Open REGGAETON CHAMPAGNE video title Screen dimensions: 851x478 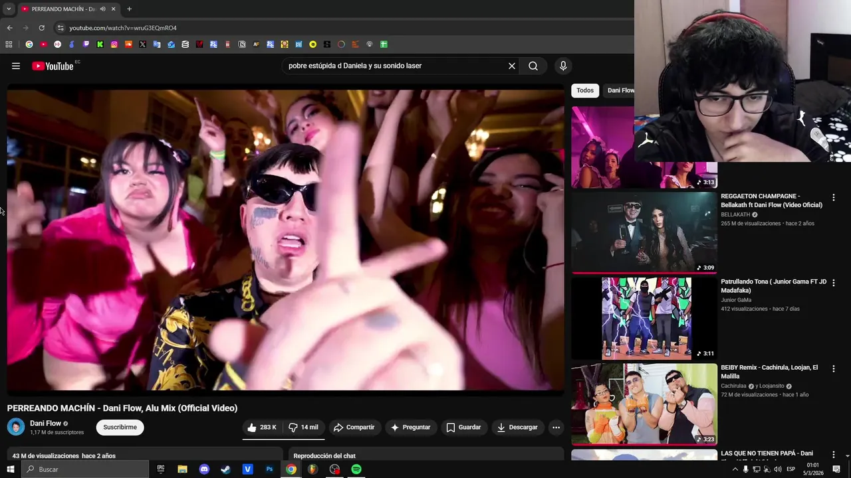click(x=771, y=200)
